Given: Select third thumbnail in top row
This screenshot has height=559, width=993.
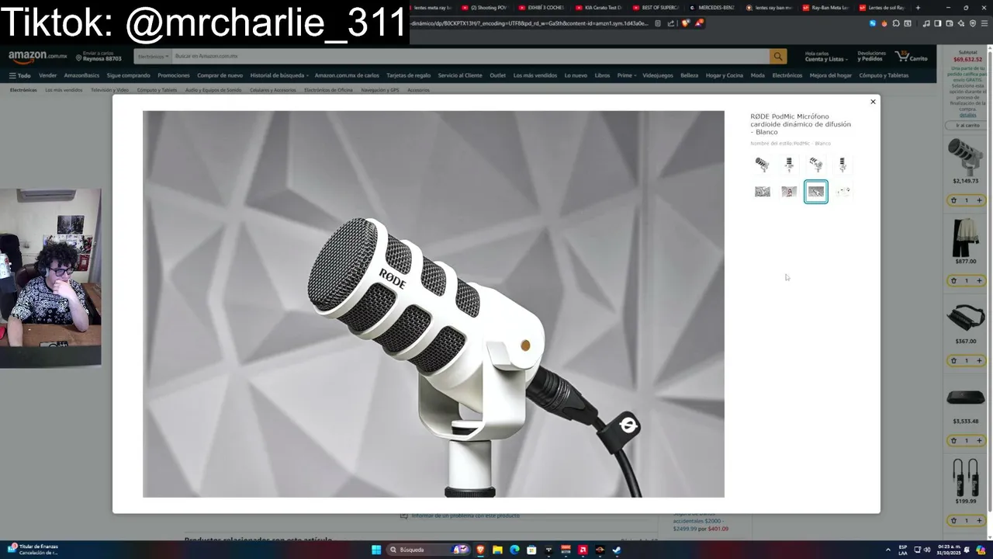Looking at the screenshot, I should (x=815, y=165).
